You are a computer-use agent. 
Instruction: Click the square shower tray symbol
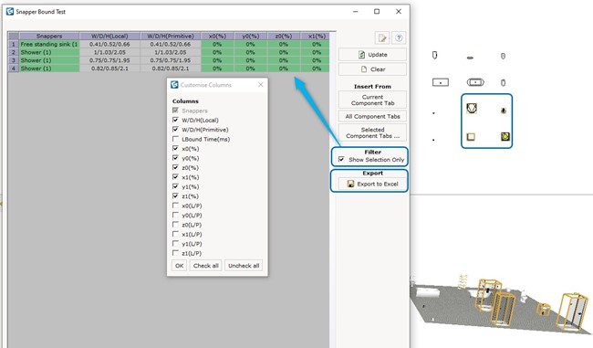pos(471,136)
